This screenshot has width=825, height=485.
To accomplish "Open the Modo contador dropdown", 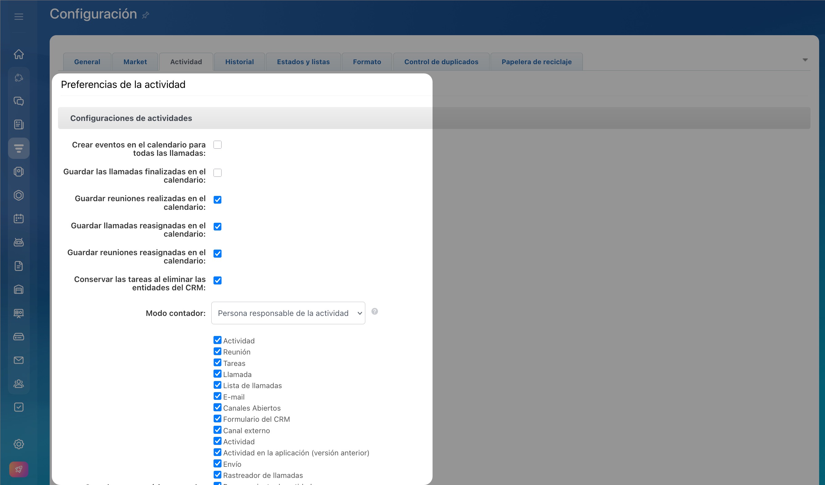I will tap(288, 313).
